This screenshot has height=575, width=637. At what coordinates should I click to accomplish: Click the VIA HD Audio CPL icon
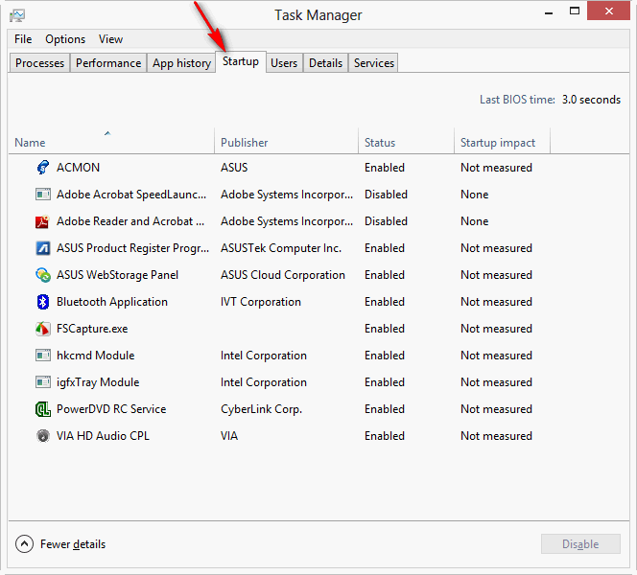[42, 436]
